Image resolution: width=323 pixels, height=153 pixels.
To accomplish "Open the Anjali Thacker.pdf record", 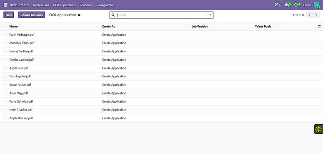I will click(21, 118).
